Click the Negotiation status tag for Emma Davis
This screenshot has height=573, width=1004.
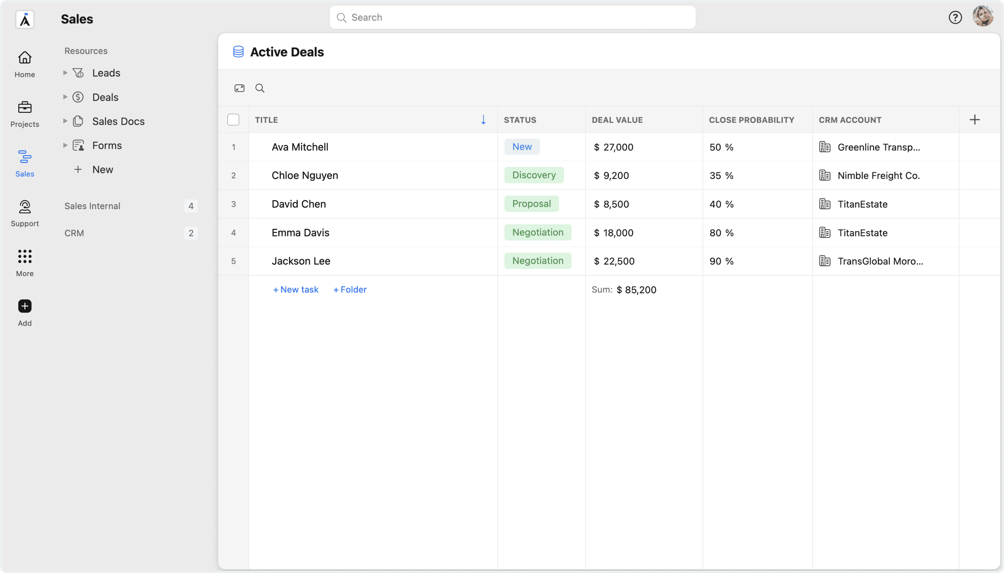(537, 232)
